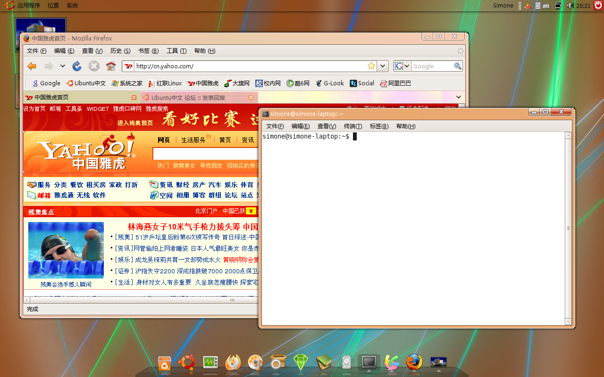
Task: Click terminal scrollbar down arrow
Action: pyautogui.click(x=568, y=321)
